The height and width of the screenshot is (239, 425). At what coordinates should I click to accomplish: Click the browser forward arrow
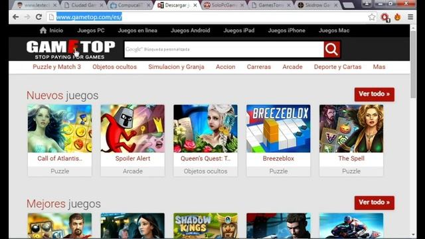[27, 17]
